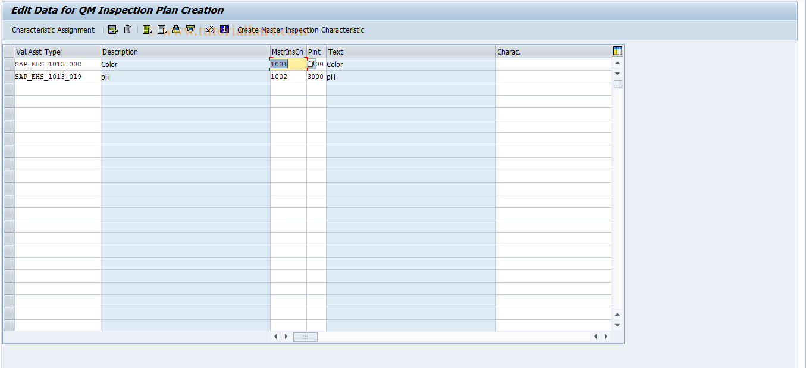This screenshot has height=368, width=806.
Task: Click the Insert Row icon
Action: (x=112, y=29)
